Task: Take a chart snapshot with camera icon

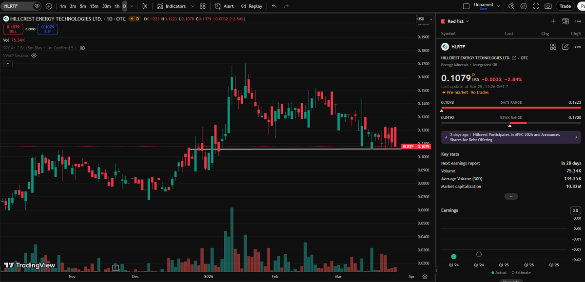Action: [548, 6]
